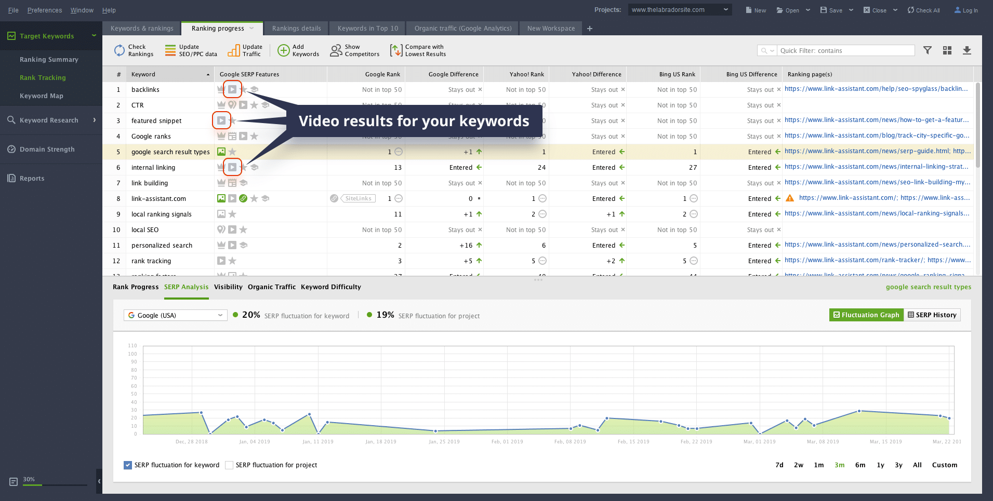Select the Check Rankings icon
Image resolution: width=993 pixels, height=501 pixels.
(x=120, y=50)
